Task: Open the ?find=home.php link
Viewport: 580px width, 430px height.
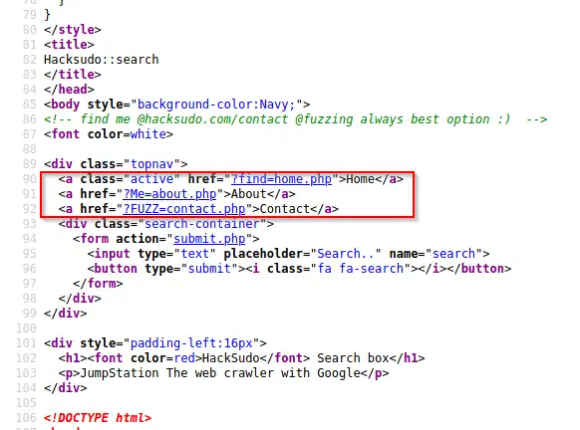Action: pyautogui.click(x=281, y=179)
